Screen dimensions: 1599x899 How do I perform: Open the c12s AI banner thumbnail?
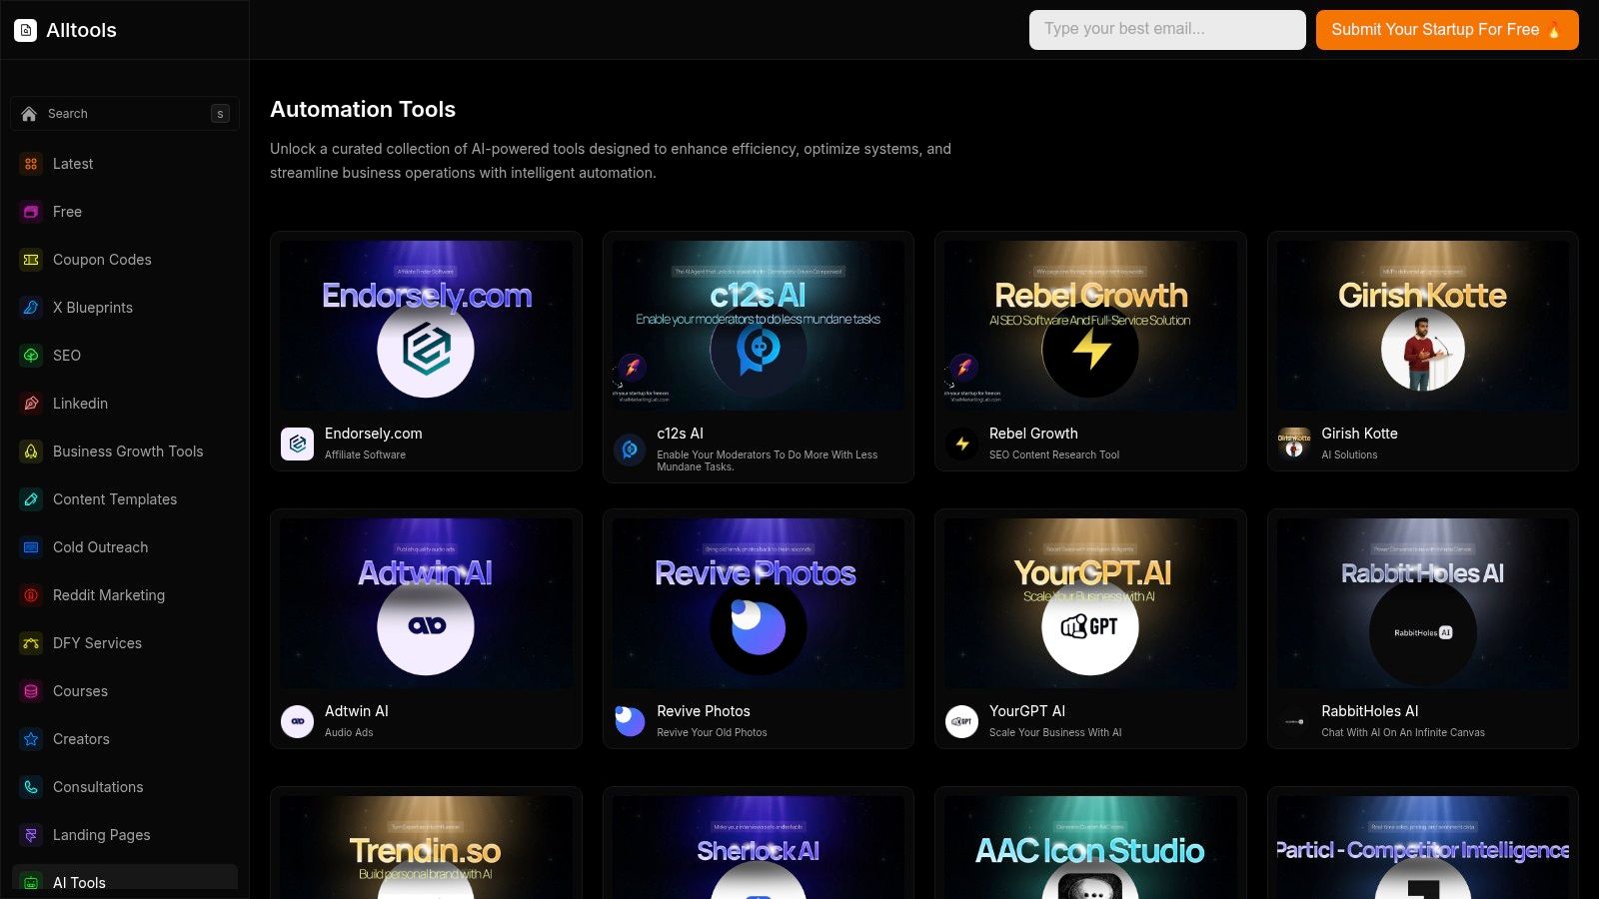(x=759, y=326)
